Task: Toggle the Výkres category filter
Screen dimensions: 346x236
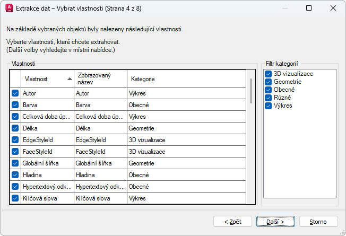Action: click(x=268, y=106)
